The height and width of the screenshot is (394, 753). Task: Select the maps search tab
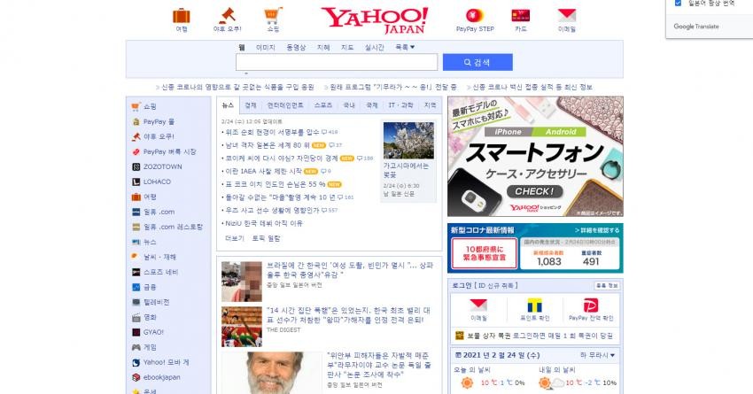tap(347, 47)
